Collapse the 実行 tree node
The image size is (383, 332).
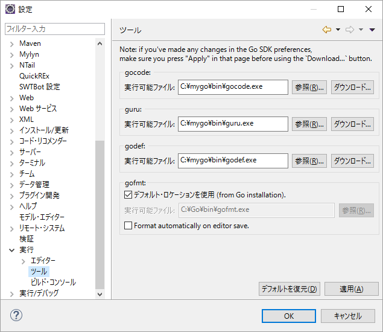(x=11, y=251)
